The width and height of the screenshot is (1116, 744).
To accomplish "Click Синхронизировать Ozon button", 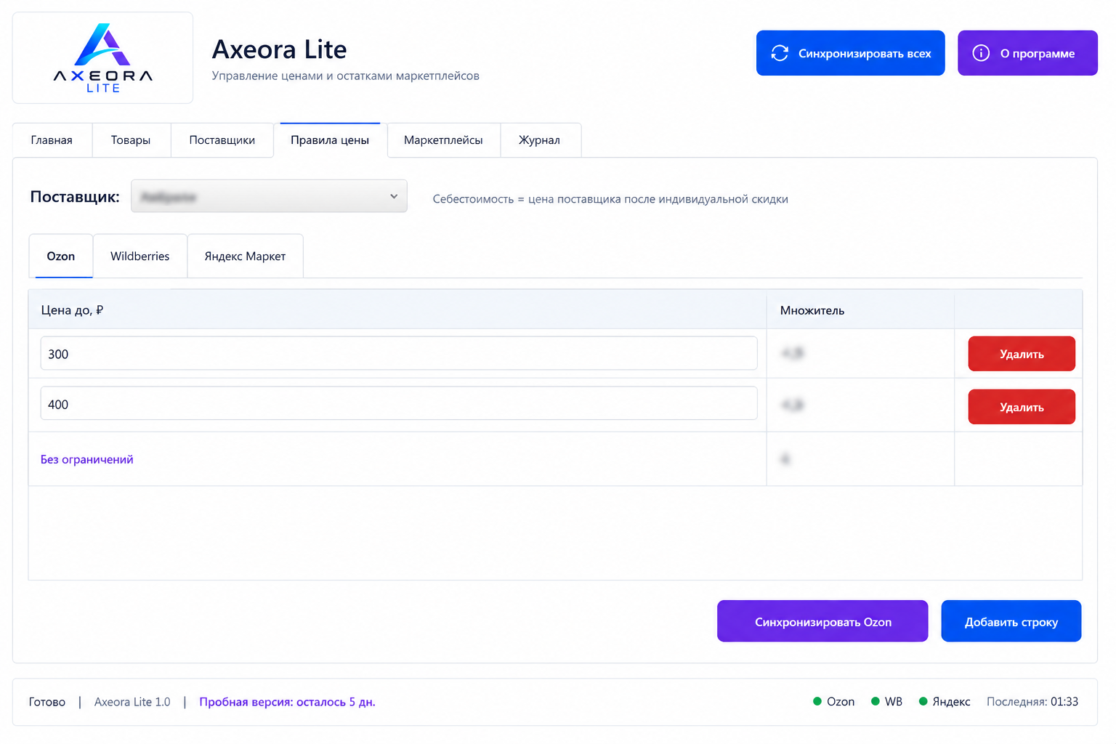I will pos(822,621).
